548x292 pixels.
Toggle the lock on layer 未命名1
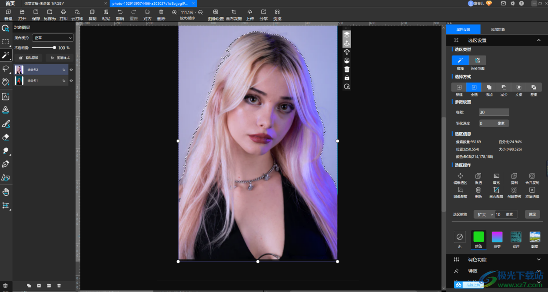pyautogui.click(x=64, y=81)
